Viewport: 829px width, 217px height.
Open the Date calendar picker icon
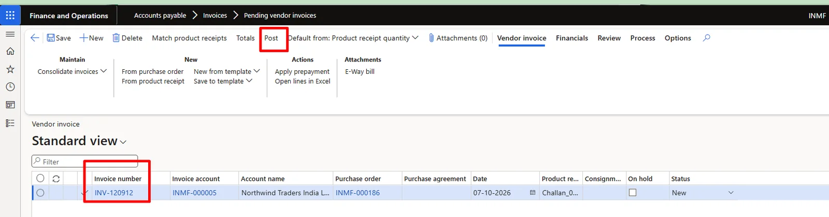tap(532, 193)
